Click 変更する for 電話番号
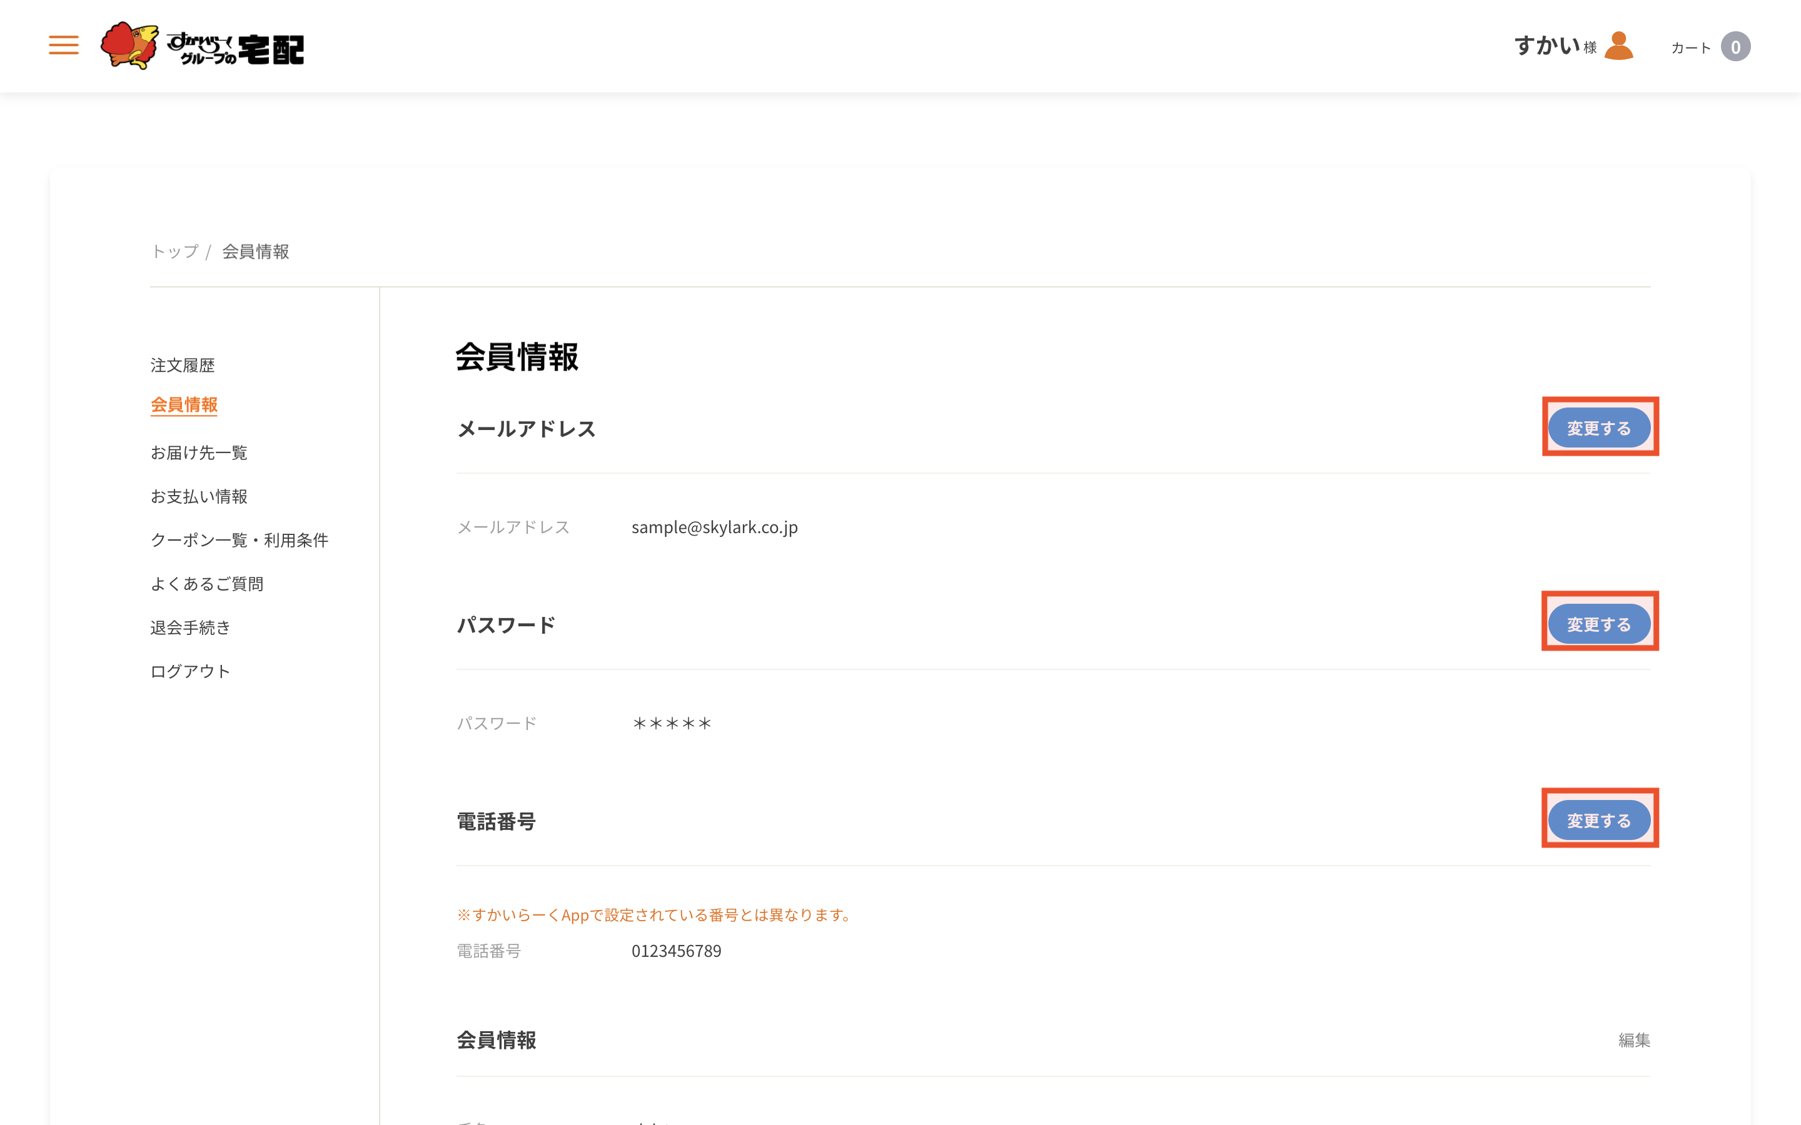The height and width of the screenshot is (1125, 1801). point(1599,820)
